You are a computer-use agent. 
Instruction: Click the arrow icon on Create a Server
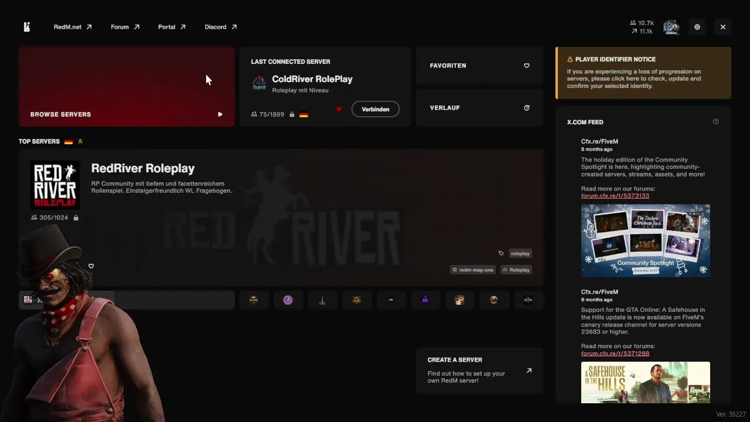pyautogui.click(x=529, y=370)
